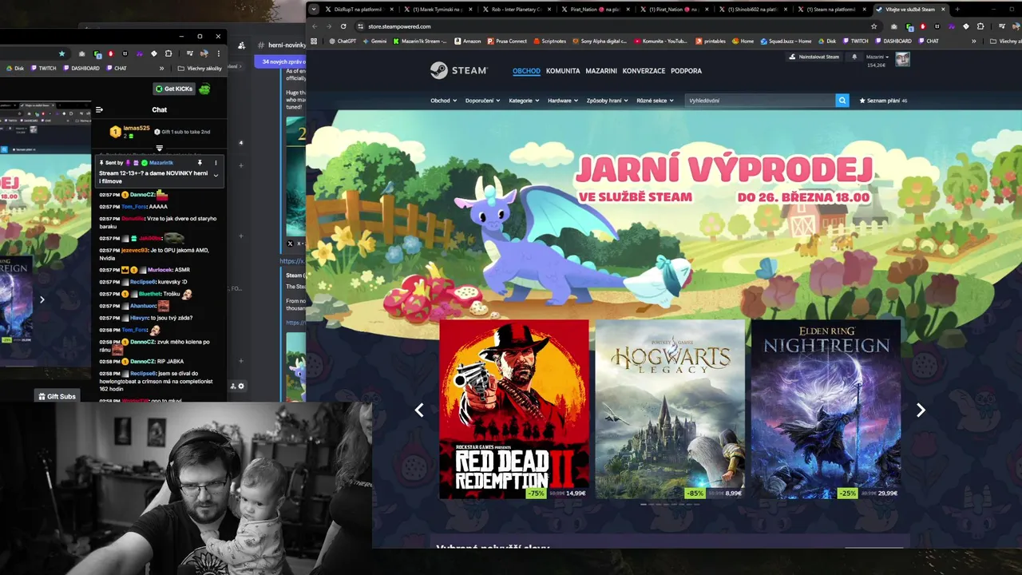Image resolution: width=1022 pixels, height=575 pixels.
Task: Open the TWITCH bookmark in the Kick chat window
Action: point(43,68)
